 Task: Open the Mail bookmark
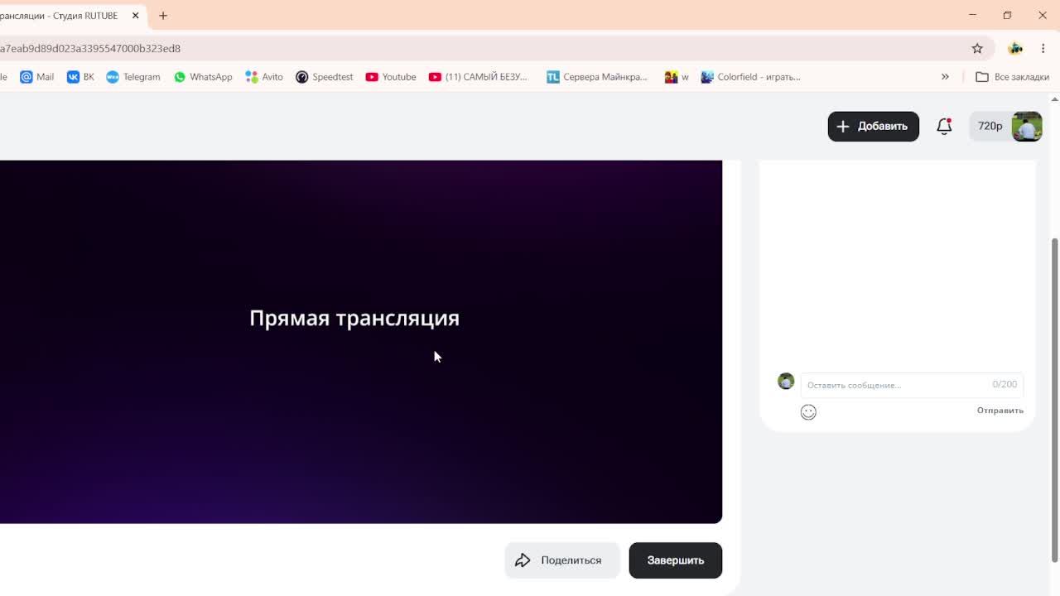click(x=37, y=77)
